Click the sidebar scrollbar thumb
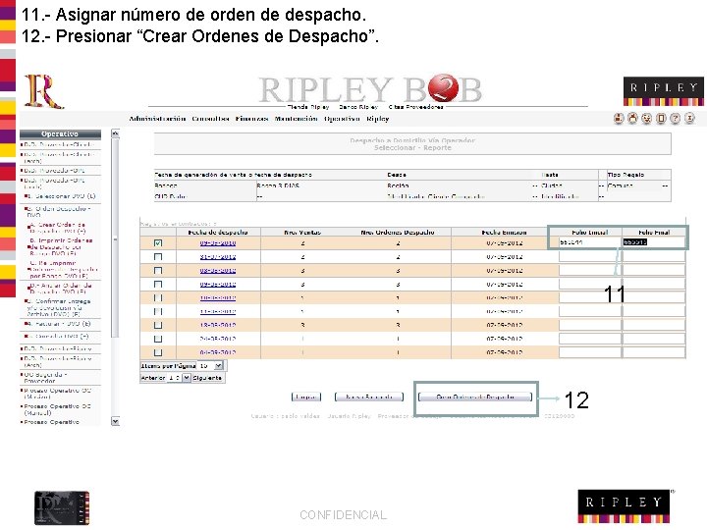 point(115,238)
